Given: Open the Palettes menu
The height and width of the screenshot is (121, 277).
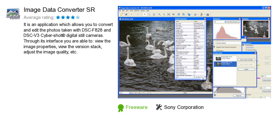Looking at the screenshot, I should [137, 11].
